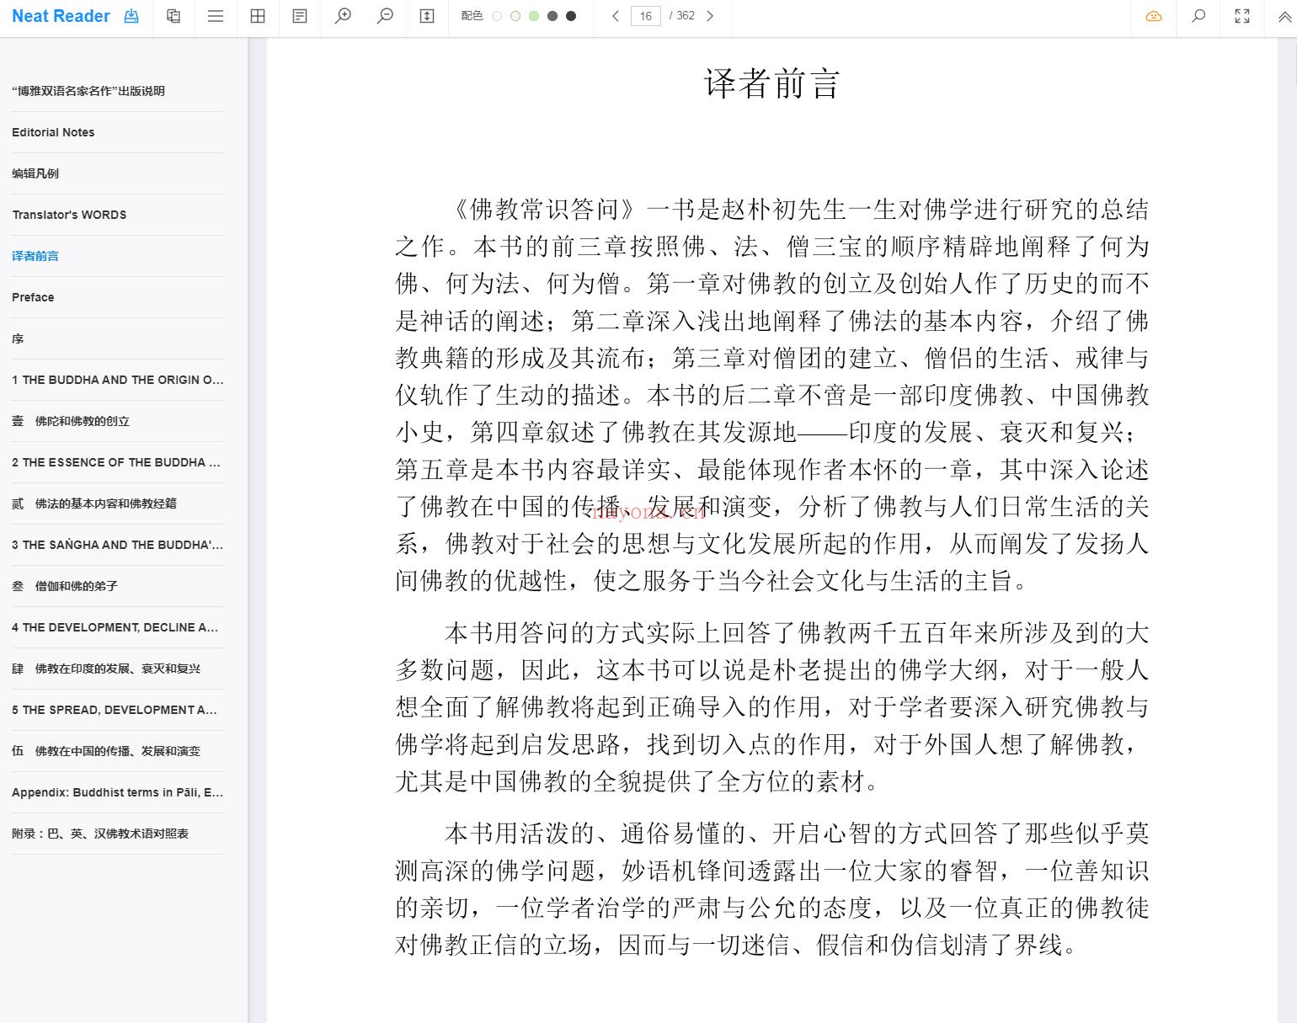Click the import book icon beside Neat Reader
Image resolution: width=1297 pixels, height=1023 pixels.
[131, 16]
